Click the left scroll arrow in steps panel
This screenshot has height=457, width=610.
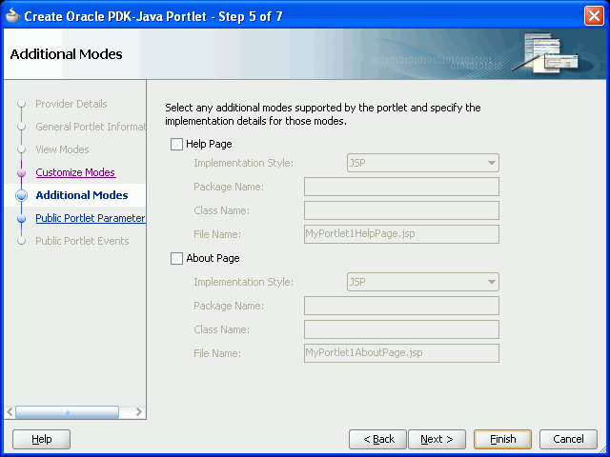click(10, 412)
